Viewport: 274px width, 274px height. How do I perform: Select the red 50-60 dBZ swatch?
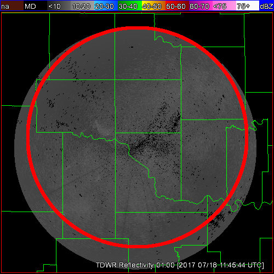point(177,5)
